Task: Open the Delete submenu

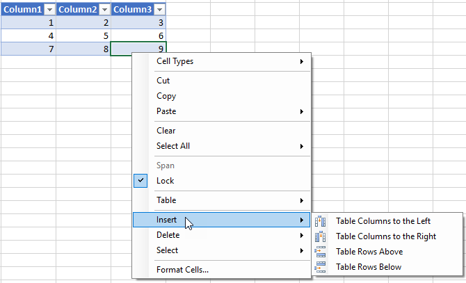Action: [x=221, y=235]
